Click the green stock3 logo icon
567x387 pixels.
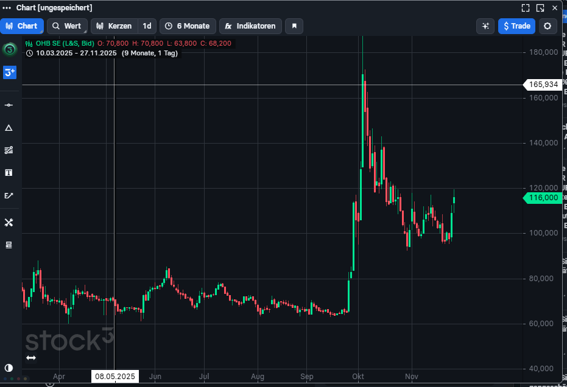(9, 49)
